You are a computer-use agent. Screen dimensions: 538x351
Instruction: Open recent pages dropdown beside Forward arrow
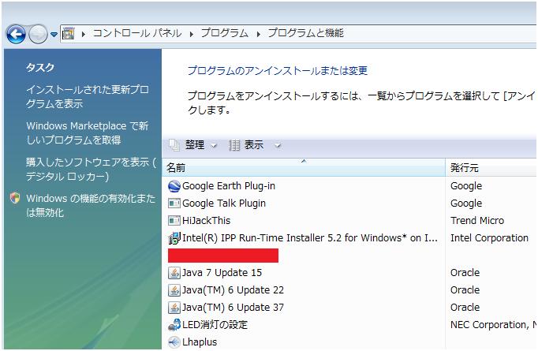54,34
